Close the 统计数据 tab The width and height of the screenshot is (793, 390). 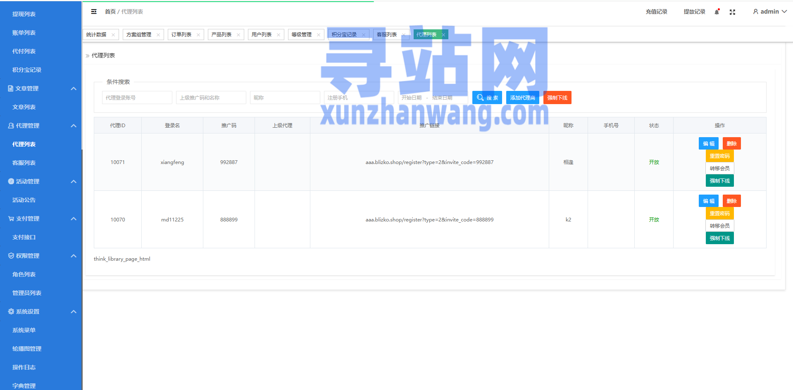(113, 35)
